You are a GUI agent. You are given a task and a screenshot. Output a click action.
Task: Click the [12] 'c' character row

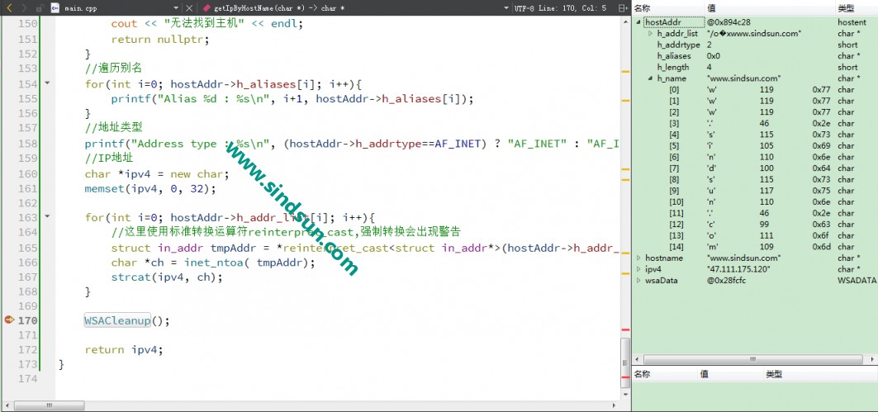click(x=755, y=225)
